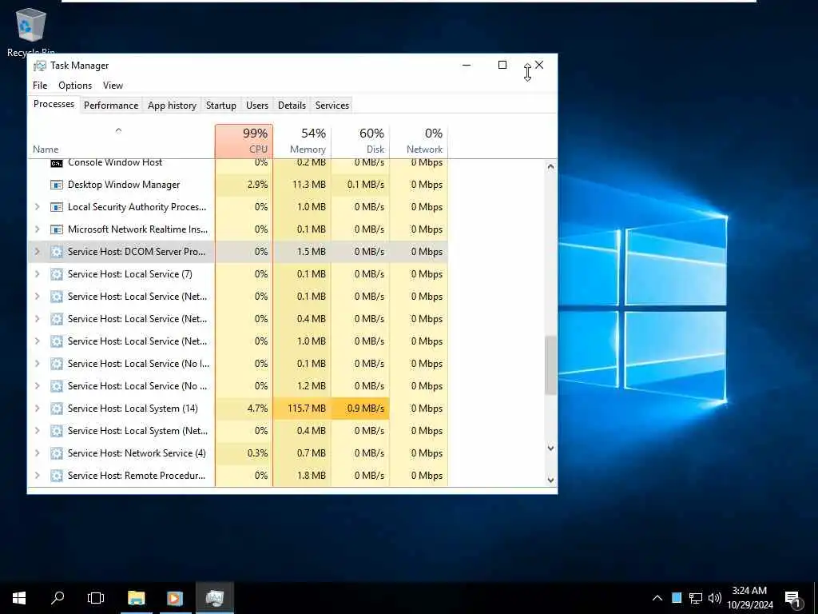Click the Task Manager taskbar button
The height and width of the screenshot is (614, 818).
pos(214,598)
